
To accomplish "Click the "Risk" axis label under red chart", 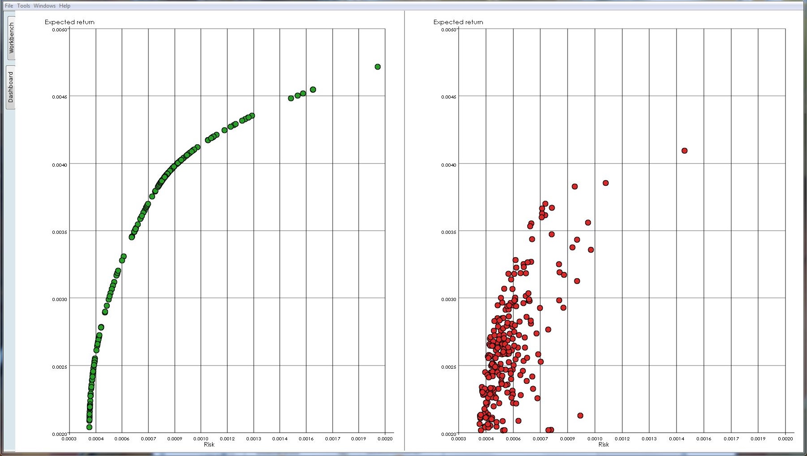I will (x=603, y=444).
